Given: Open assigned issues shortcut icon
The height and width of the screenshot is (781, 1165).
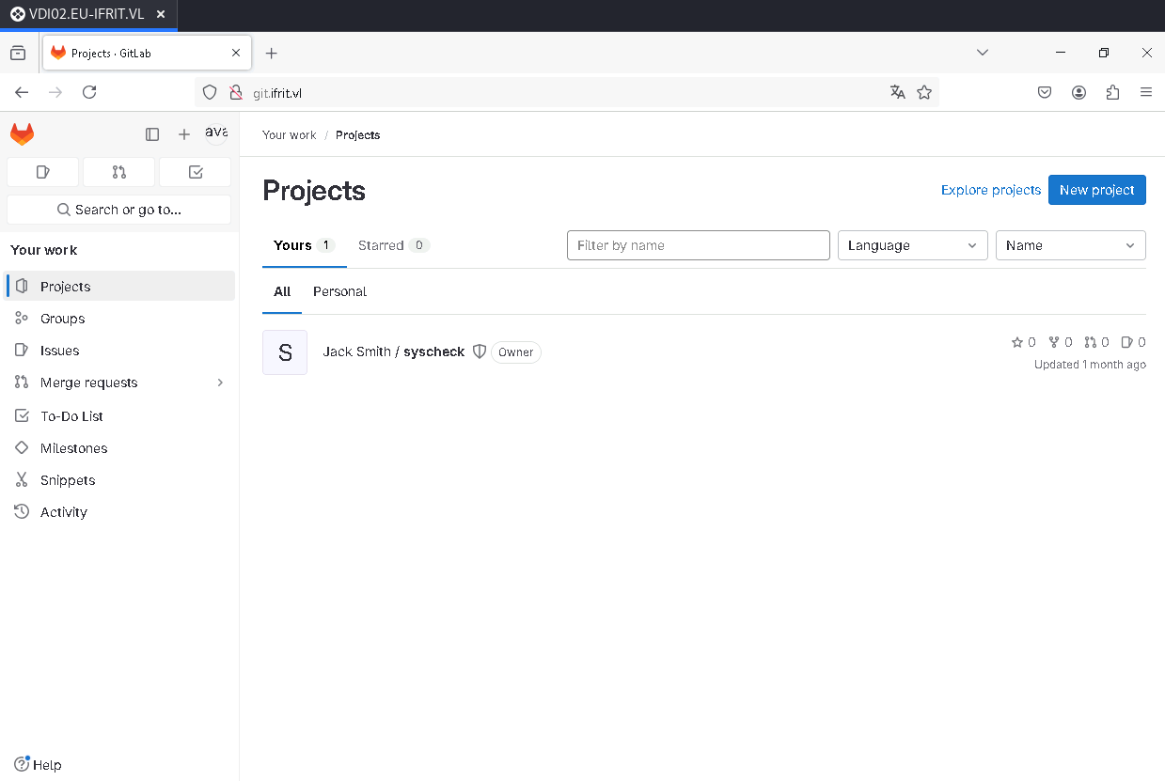Looking at the screenshot, I should tap(42, 172).
